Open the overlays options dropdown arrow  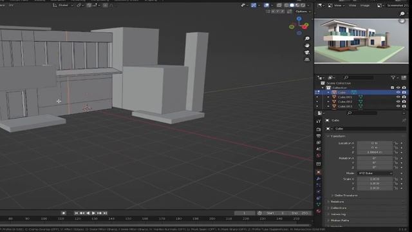272,5
